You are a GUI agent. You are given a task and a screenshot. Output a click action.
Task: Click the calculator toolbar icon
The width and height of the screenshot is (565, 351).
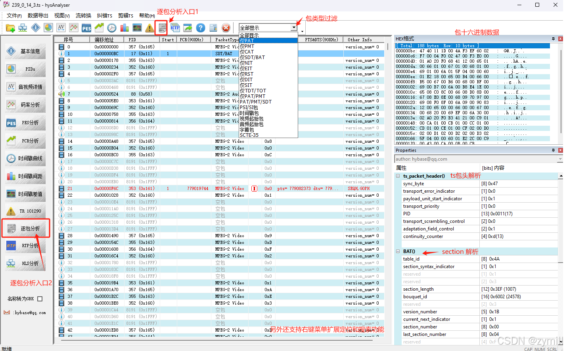click(213, 28)
